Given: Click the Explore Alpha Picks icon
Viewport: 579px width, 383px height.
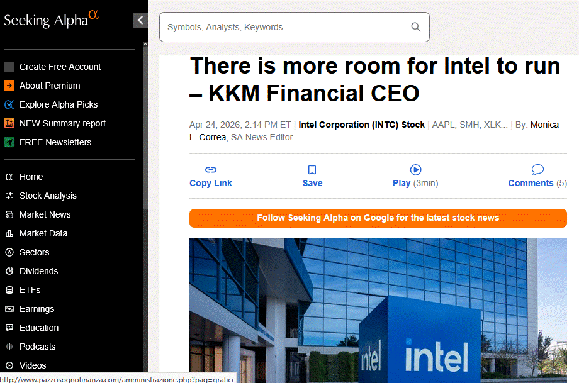Looking at the screenshot, I should pos(9,104).
